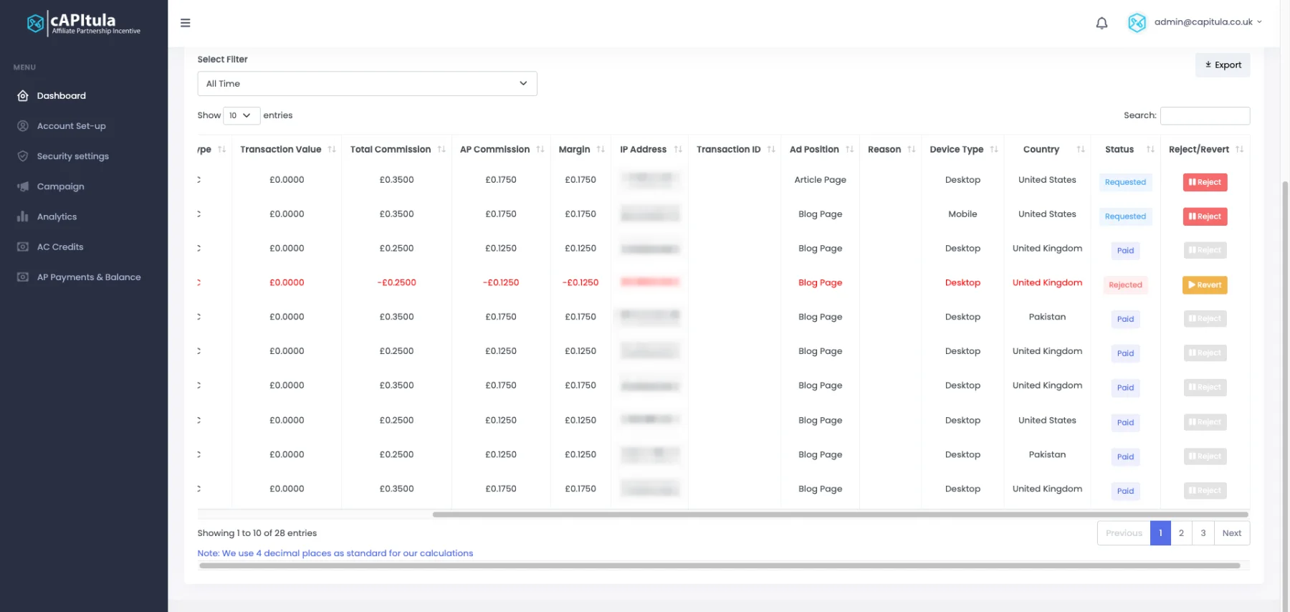Click the Account Set-up user icon
This screenshot has width=1290, height=612.
(23, 126)
